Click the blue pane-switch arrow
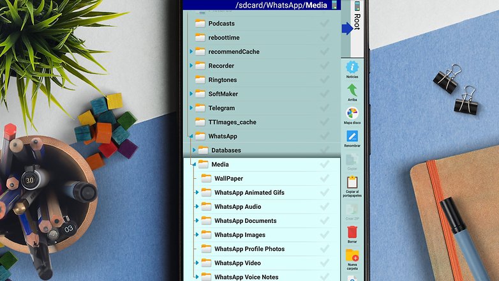This screenshot has width=499, height=281. coord(347,28)
